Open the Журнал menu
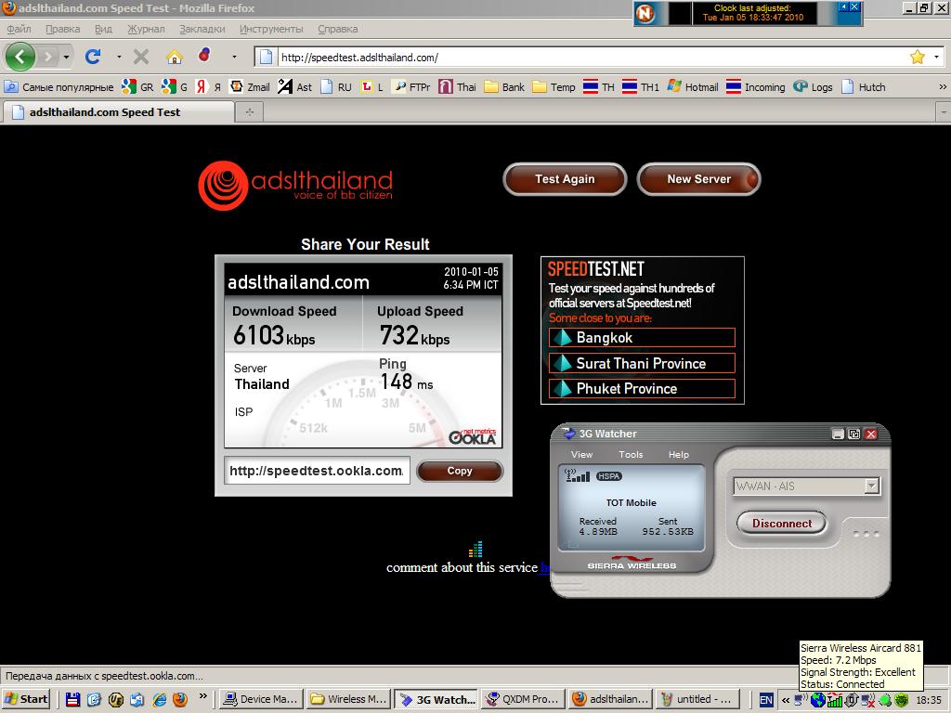The height and width of the screenshot is (713, 951). click(x=146, y=29)
